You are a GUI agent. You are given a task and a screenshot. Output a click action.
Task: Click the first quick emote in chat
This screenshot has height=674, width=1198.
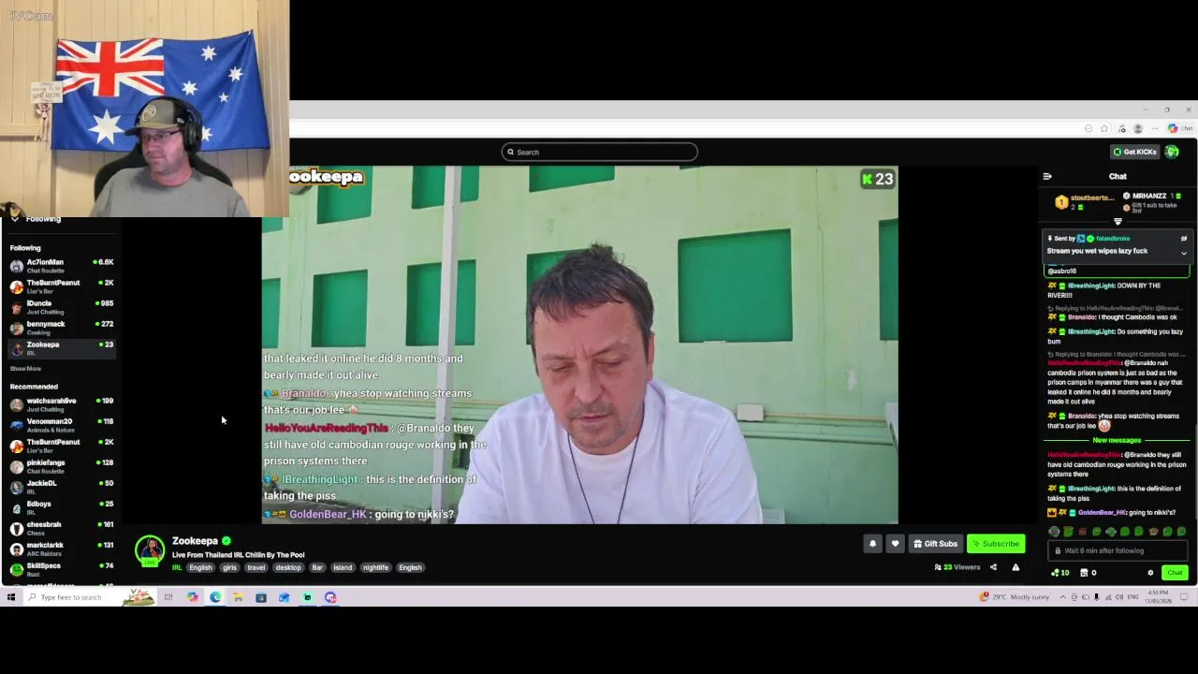(x=1054, y=532)
